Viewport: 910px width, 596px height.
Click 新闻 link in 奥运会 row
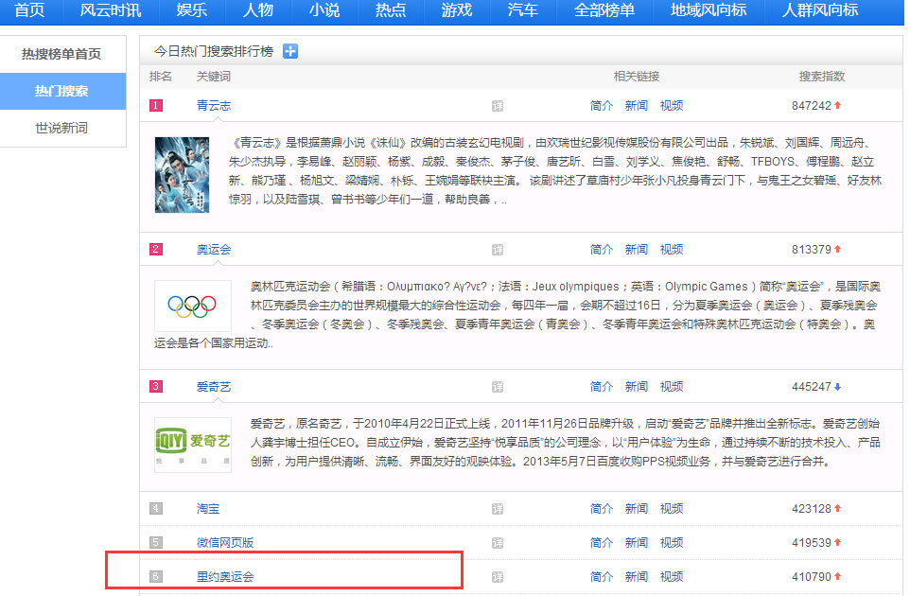pos(636,250)
